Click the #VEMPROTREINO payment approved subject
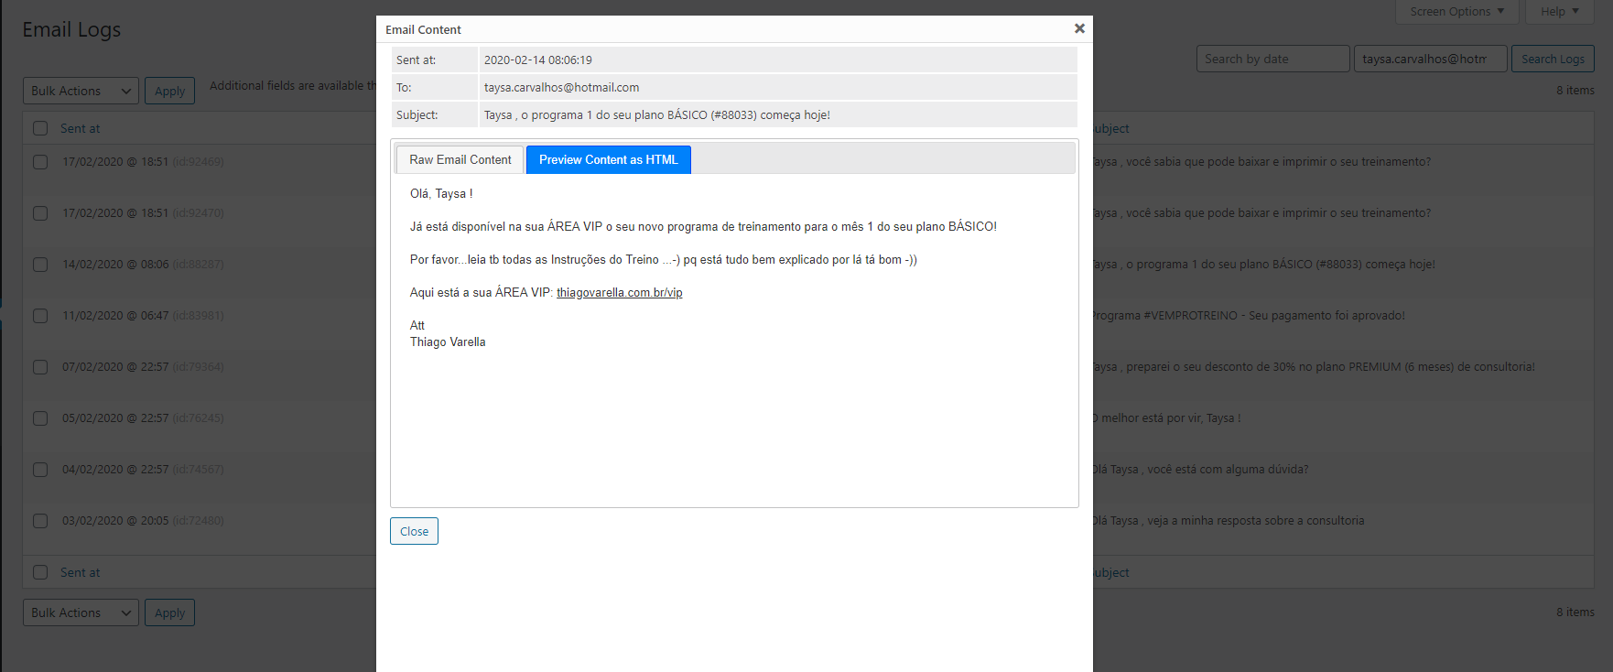1613x672 pixels. click(x=1249, y=315)
